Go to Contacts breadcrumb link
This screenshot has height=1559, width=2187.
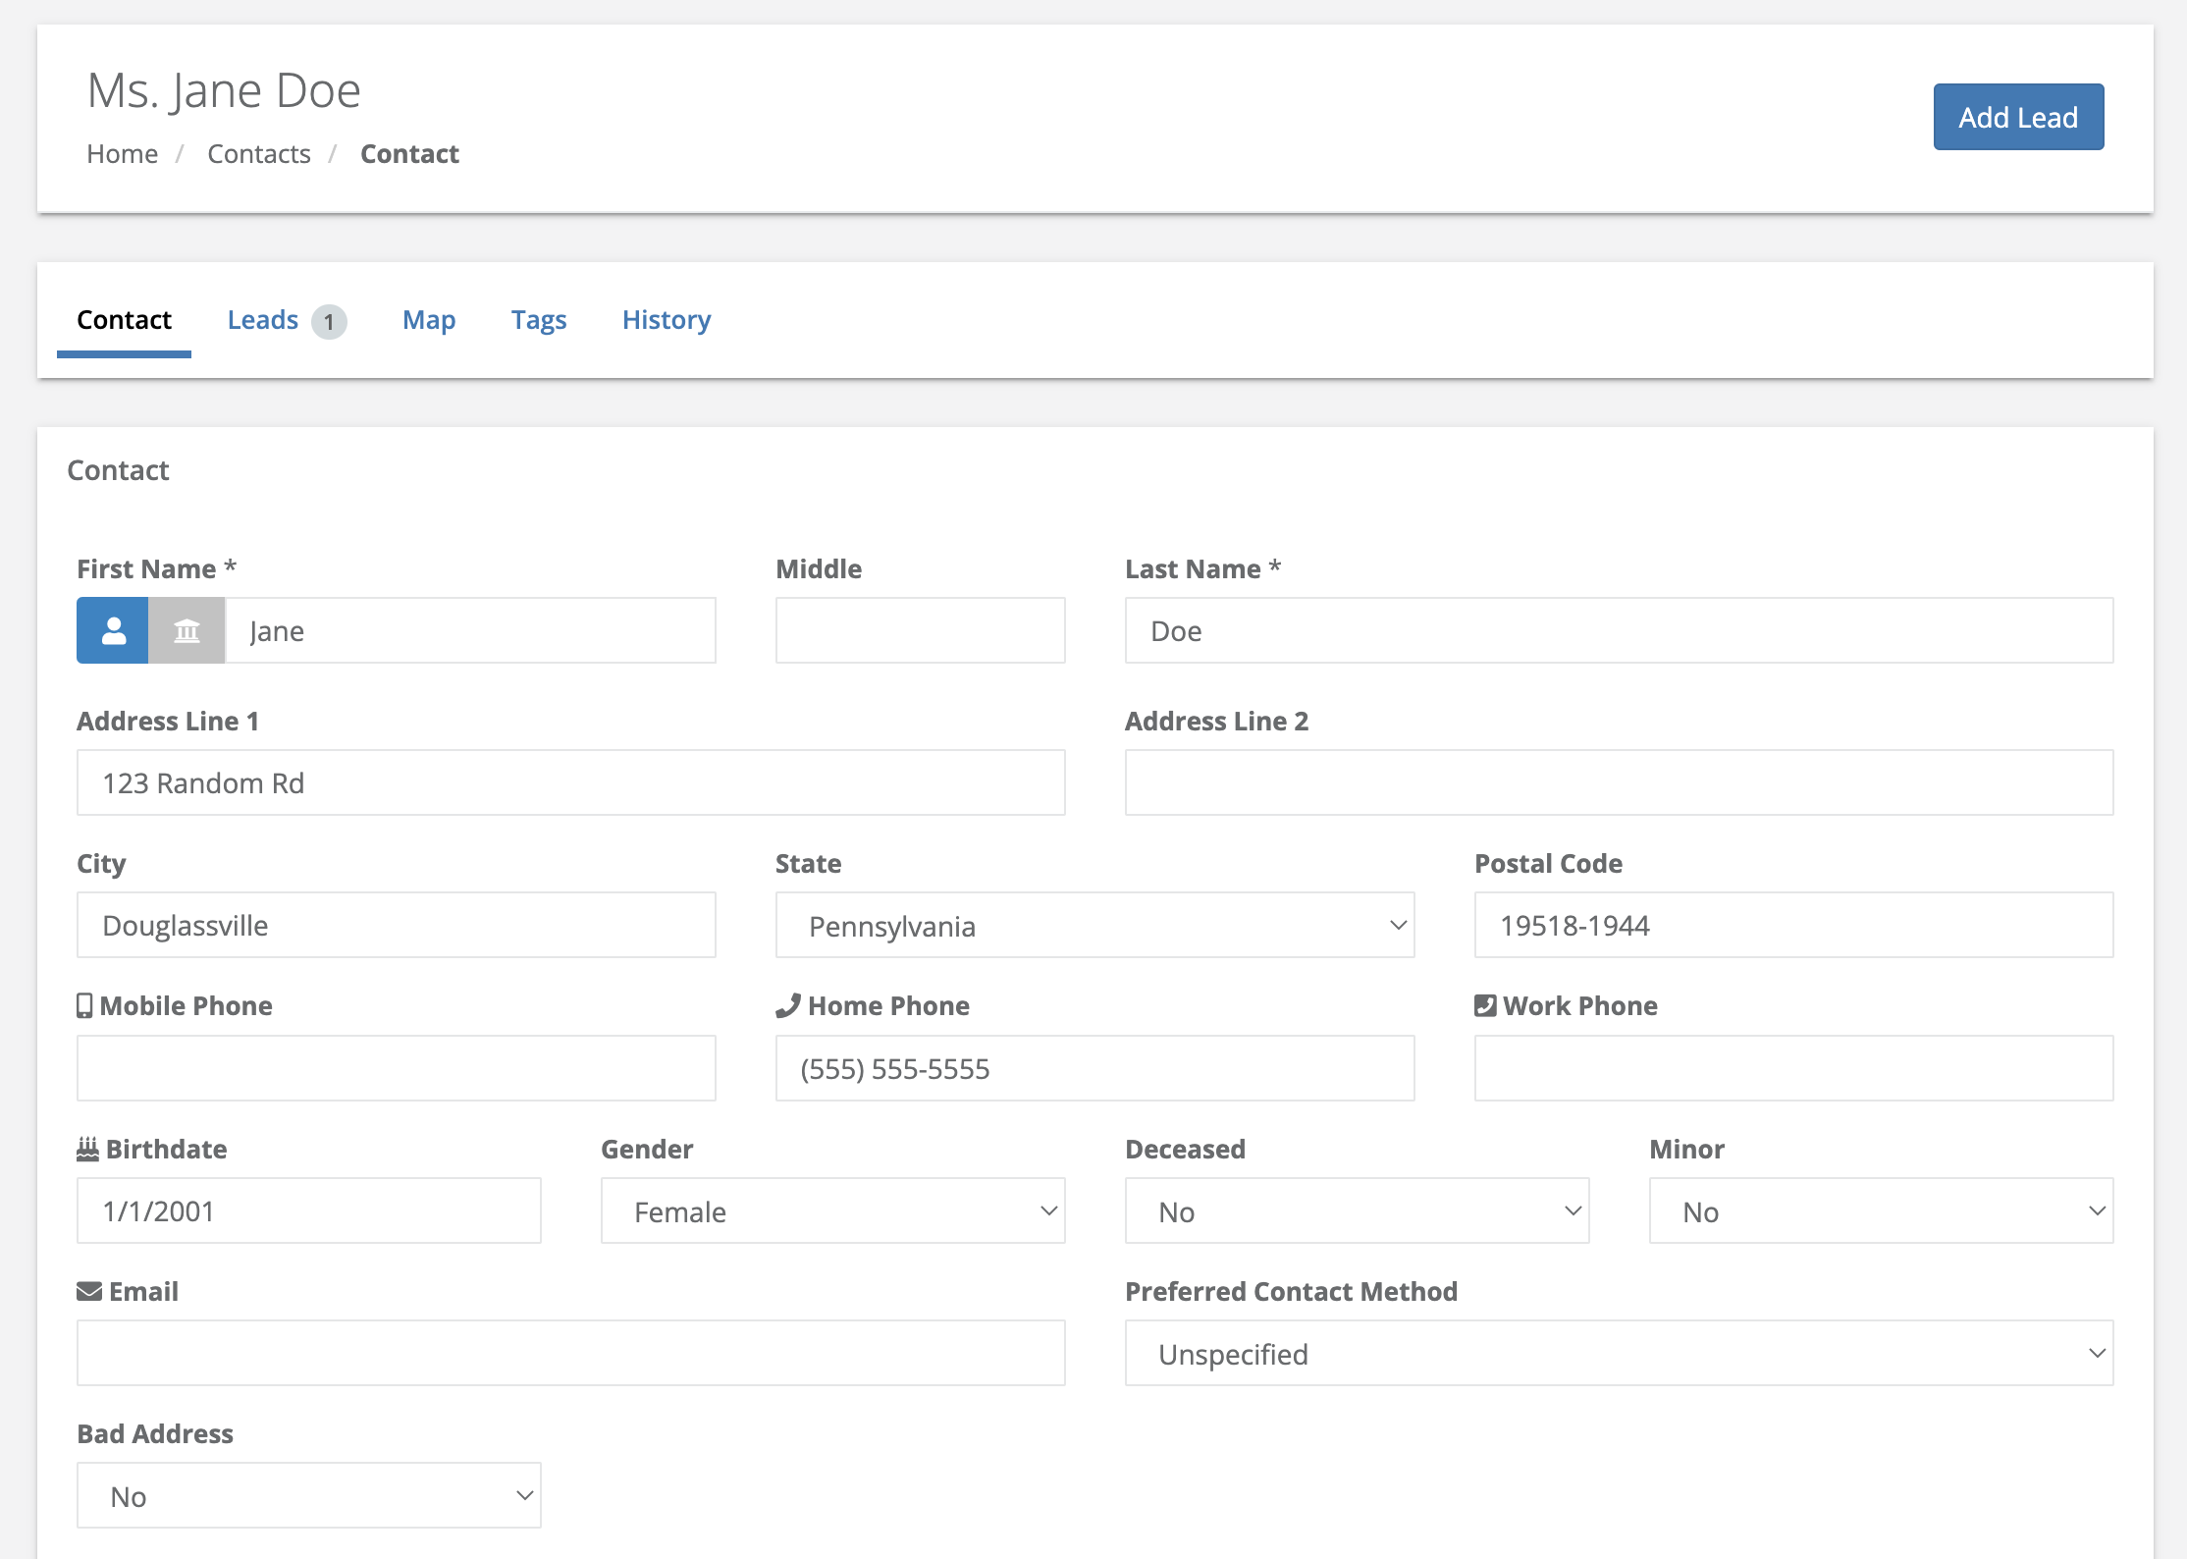click(259, 154)
